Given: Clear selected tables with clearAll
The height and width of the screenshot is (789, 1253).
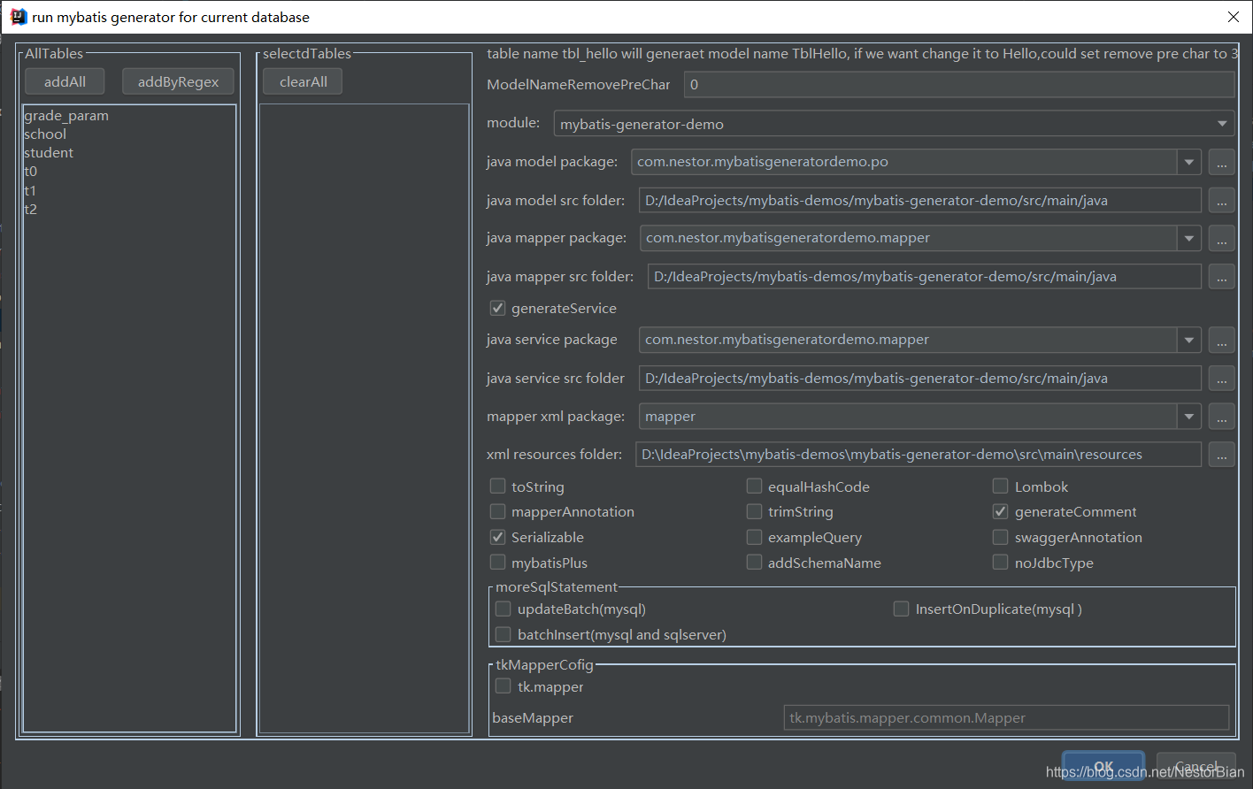Looking at the screenshot, I should pos(303,81).
